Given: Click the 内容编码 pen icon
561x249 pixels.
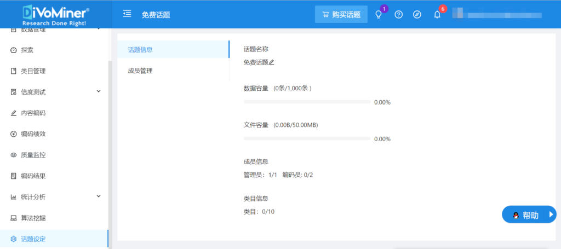Looking at the screenshot, I should [x=14, y=113].
